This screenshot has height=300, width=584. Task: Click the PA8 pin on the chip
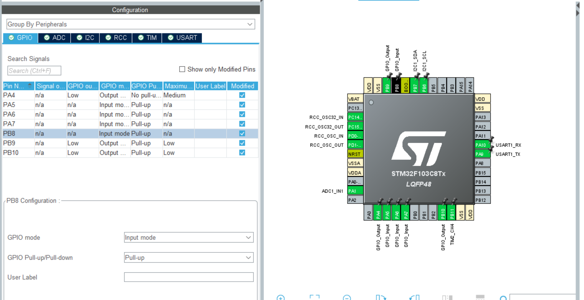(482, 163)
